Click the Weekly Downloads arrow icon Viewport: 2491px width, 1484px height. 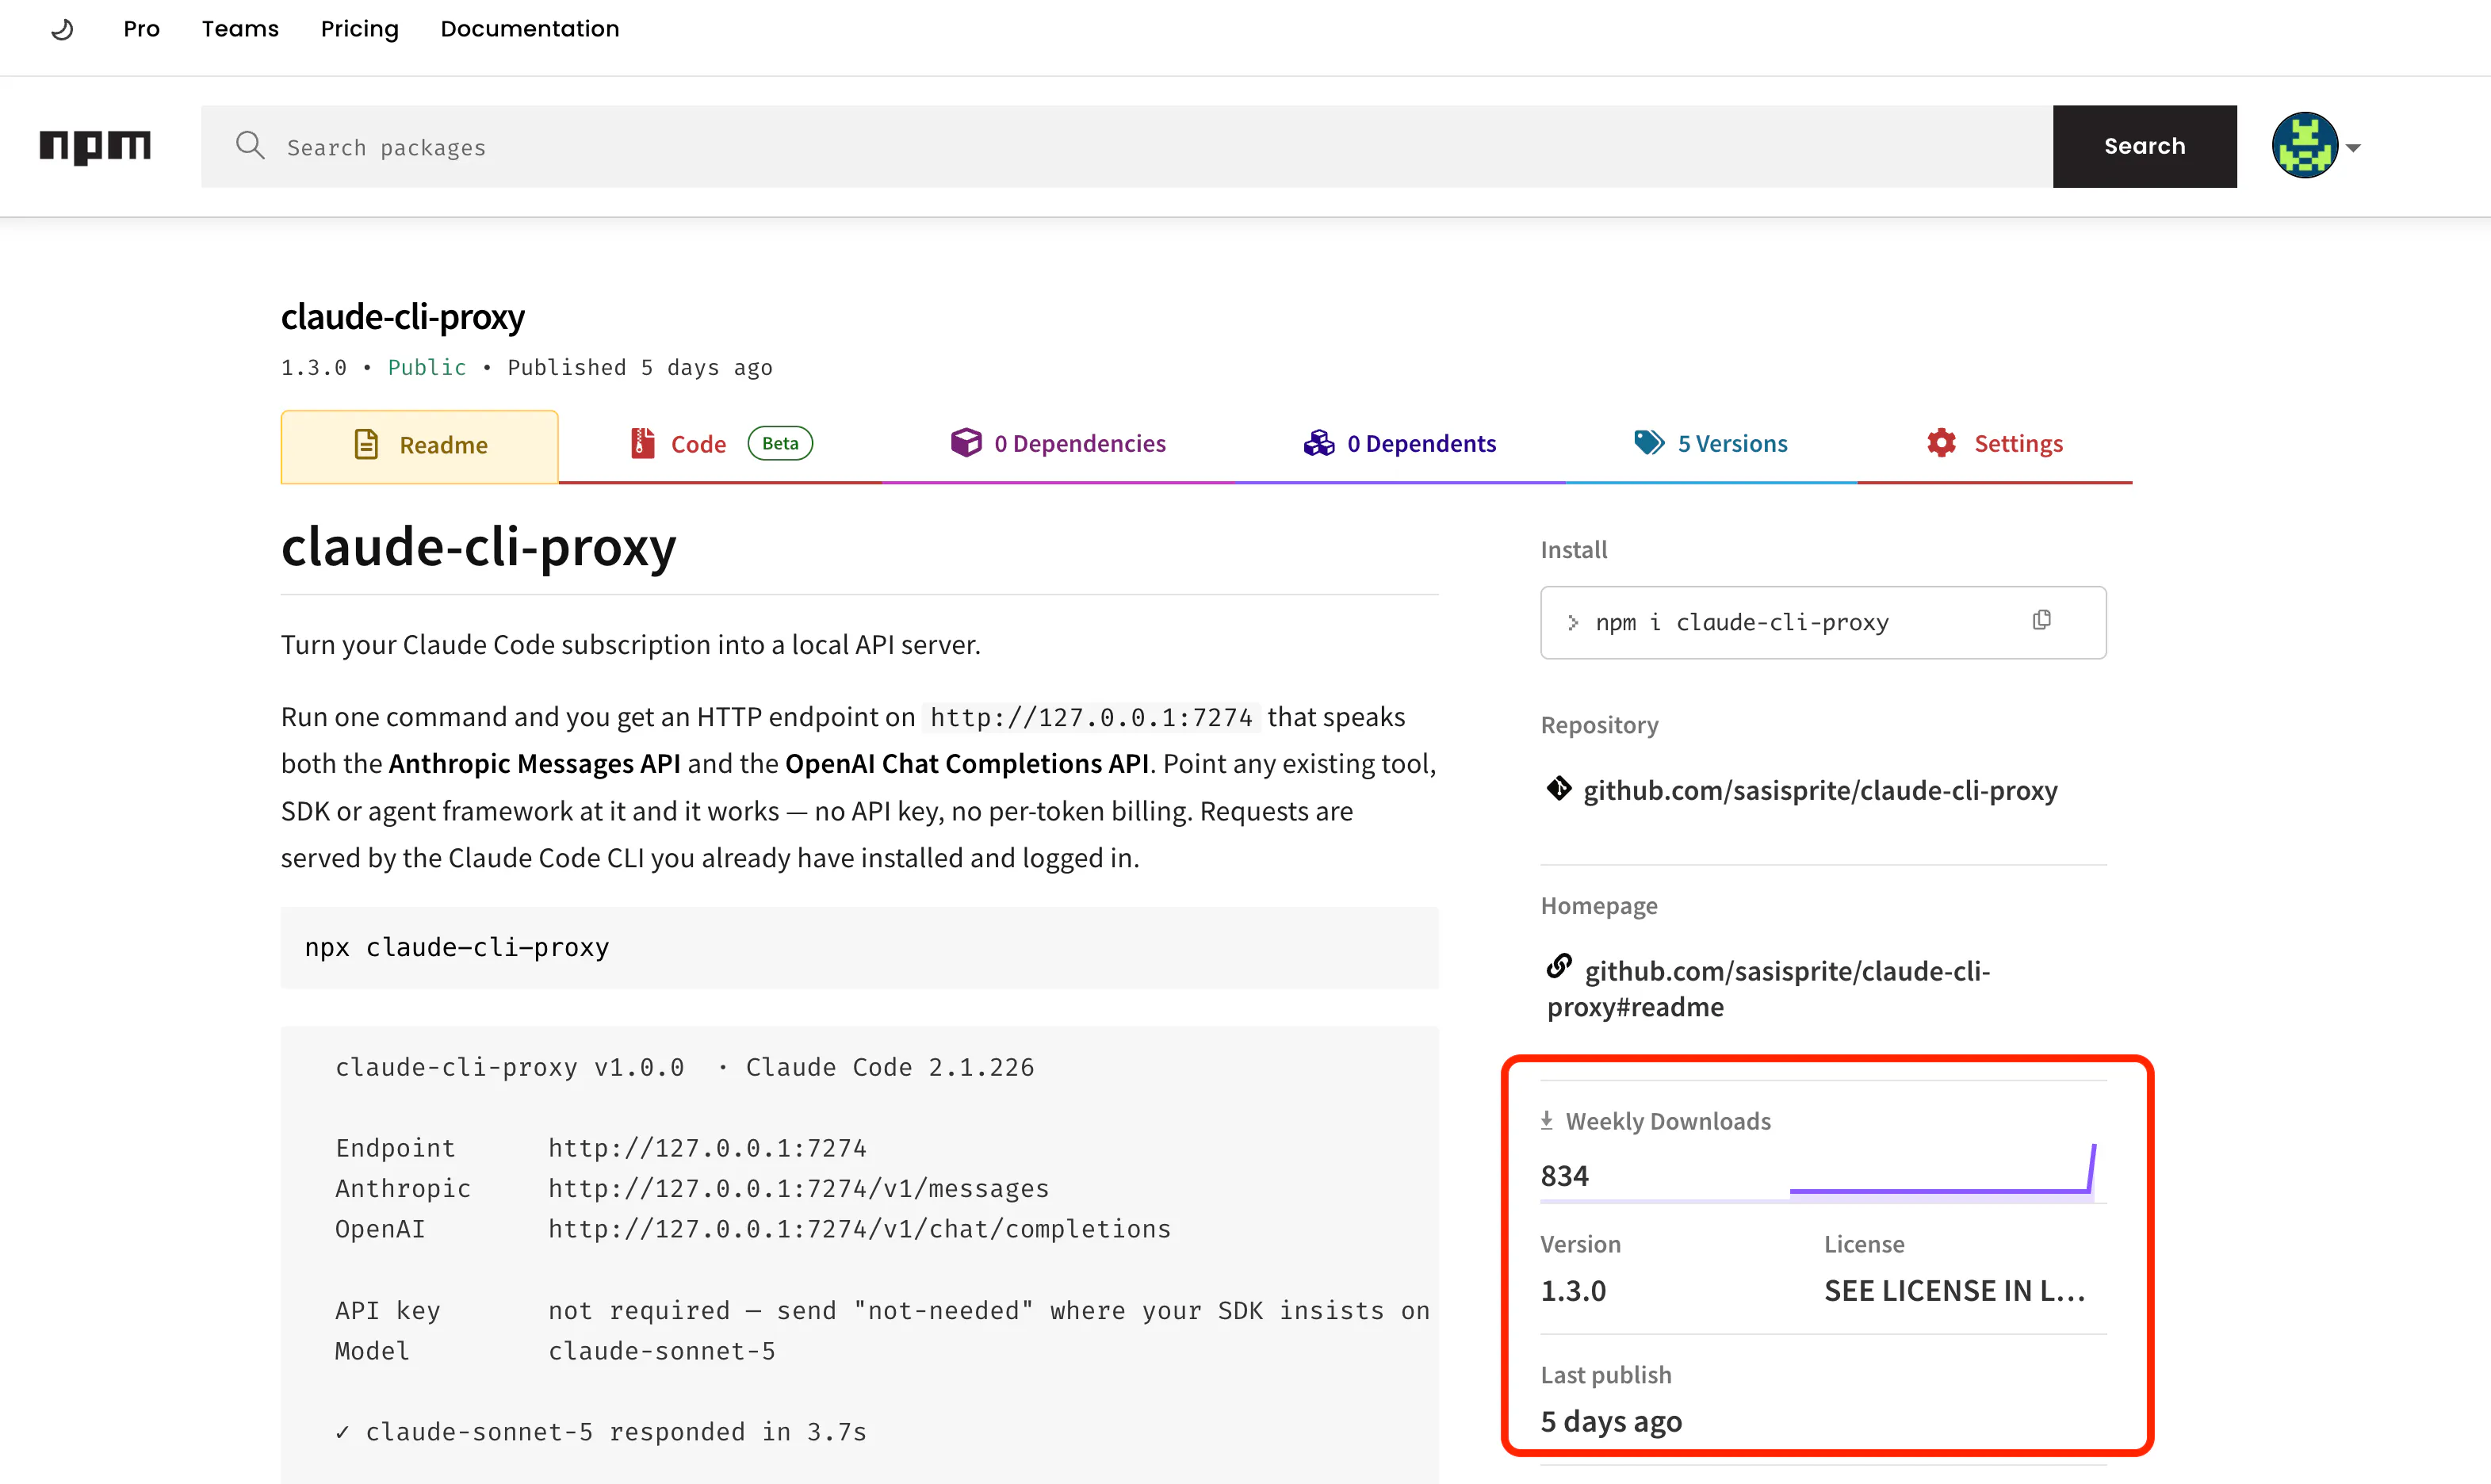(x=1546, y=1121)
